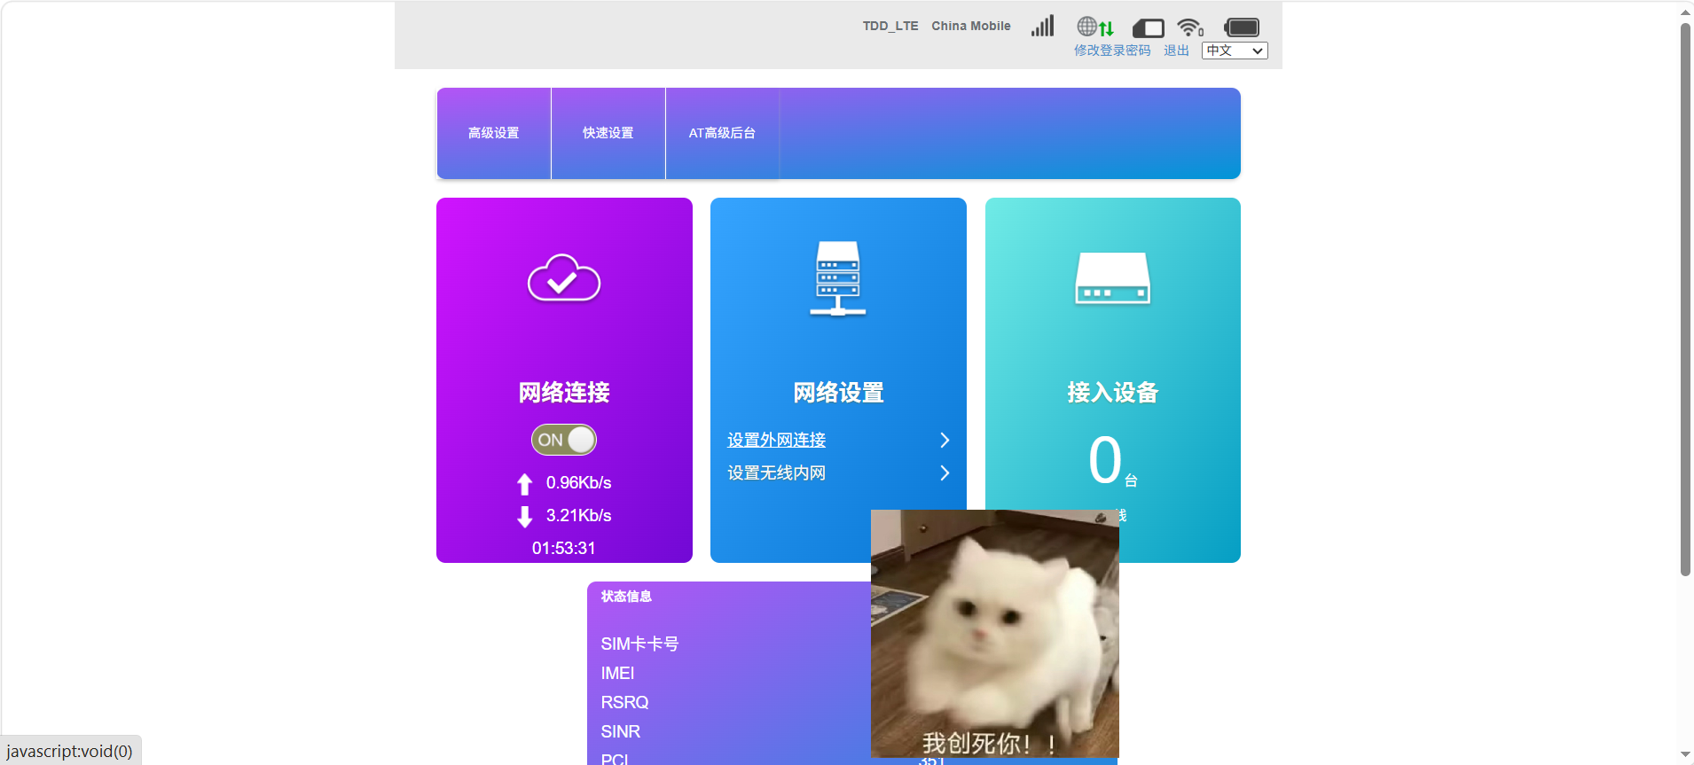
Task: Expand the 设置无线内网 chevron arrow
Action: (x=945, y=473)
